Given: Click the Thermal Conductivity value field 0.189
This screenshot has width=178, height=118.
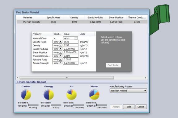Looking at the screenshot, I should (x=70, y=56).
